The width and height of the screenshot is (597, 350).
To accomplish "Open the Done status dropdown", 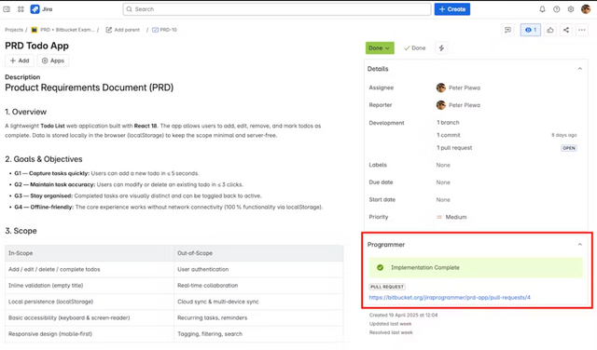I will point(380,47).
